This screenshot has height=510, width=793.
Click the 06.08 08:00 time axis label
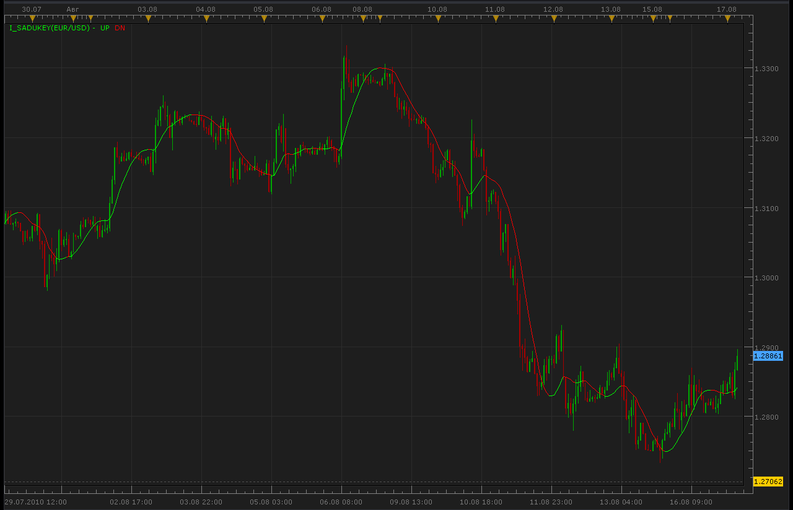pyautogui.click(x=341, y=501)
